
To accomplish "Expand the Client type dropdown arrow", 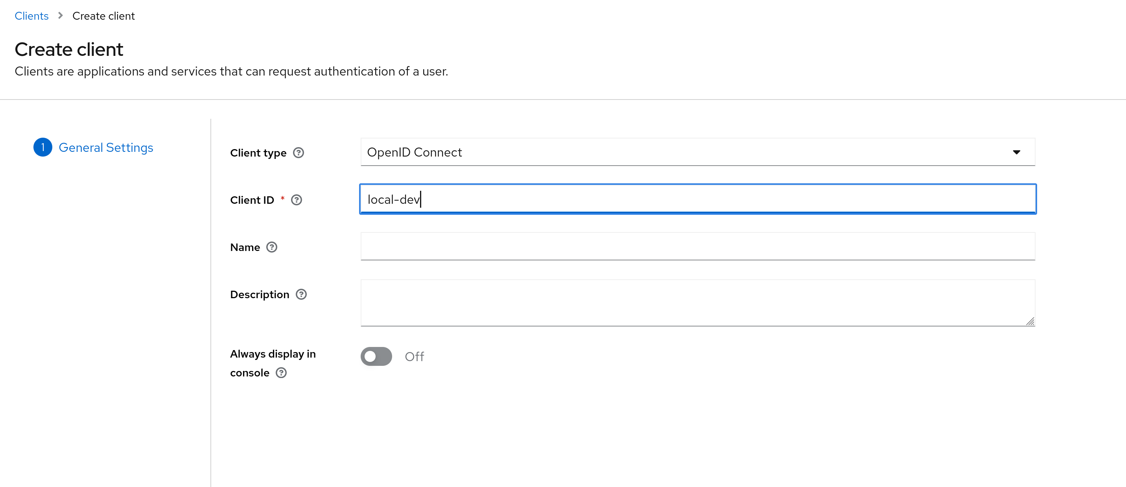I will coord(1016,152).
